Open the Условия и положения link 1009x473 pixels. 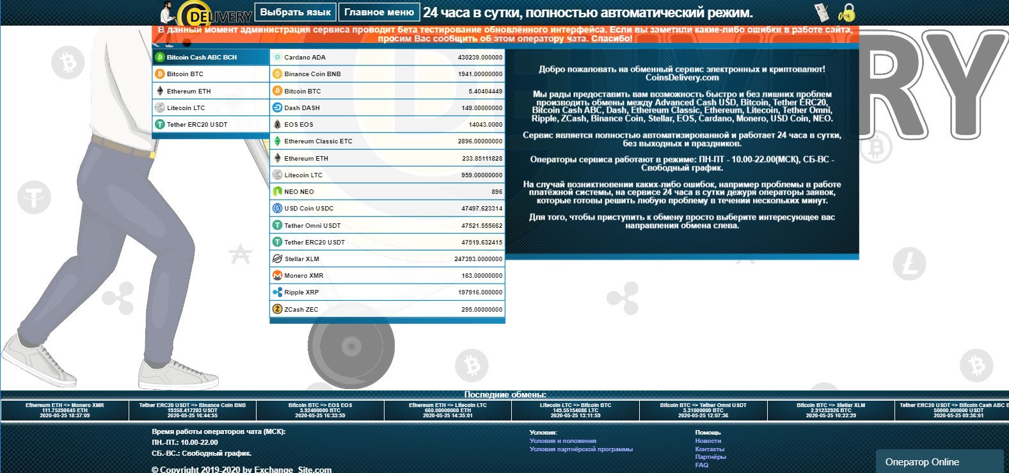pyautogui.click(x=563, y=441)
